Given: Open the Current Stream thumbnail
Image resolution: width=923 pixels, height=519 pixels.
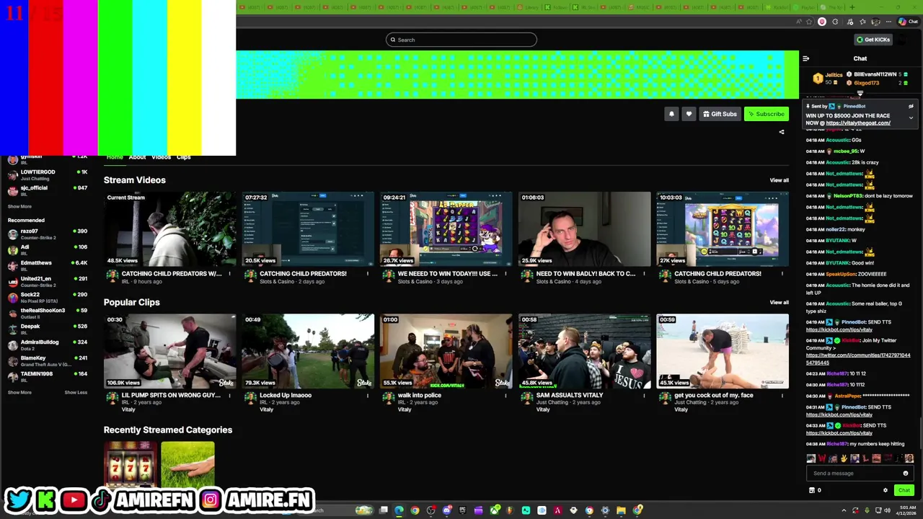Looking at the screenshot, I should click(x=169, y=229).
